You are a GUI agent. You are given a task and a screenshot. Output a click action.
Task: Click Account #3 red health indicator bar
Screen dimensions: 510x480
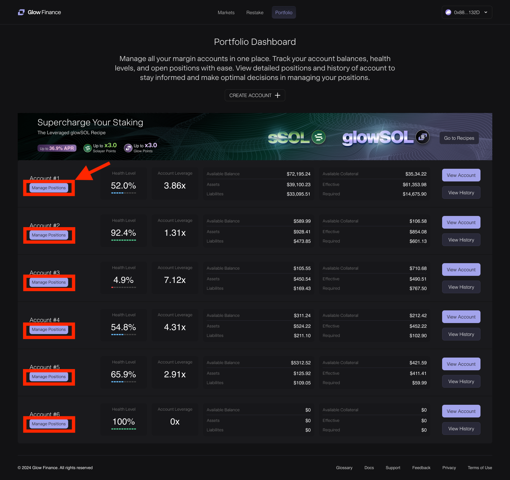coord(112,287)
